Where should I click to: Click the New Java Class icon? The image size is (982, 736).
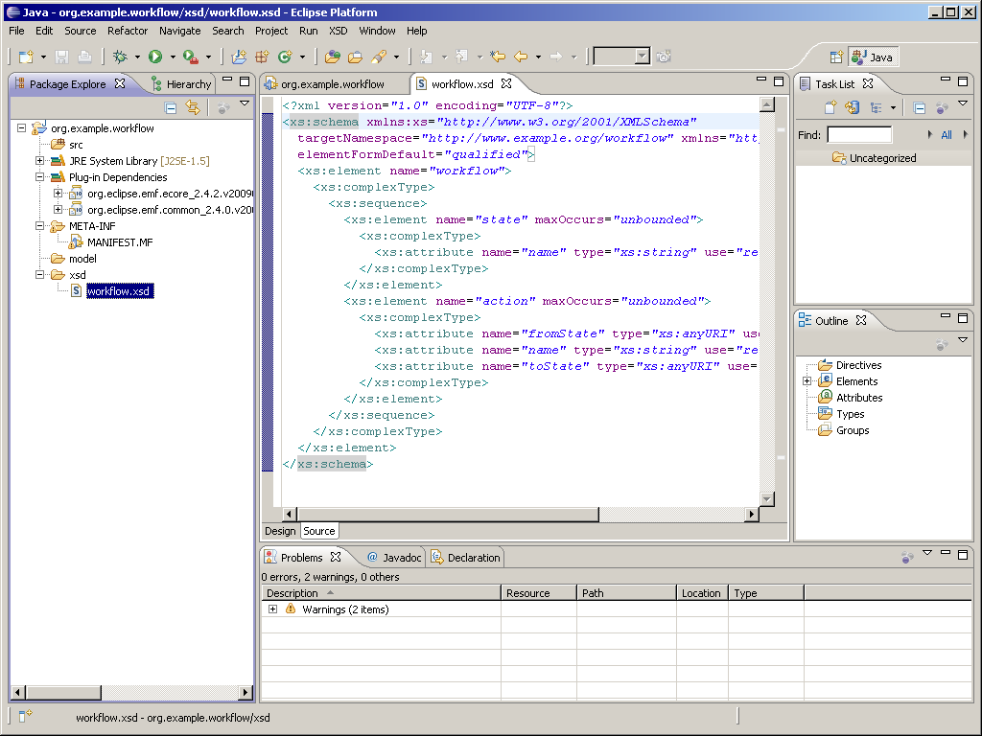point(284,57)
